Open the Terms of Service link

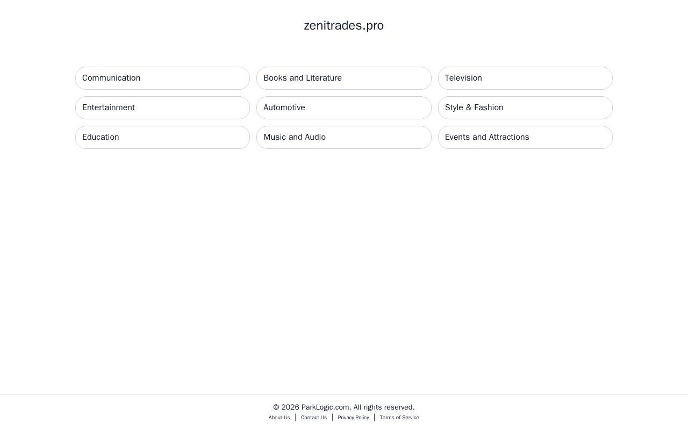[x=399, y=418]
